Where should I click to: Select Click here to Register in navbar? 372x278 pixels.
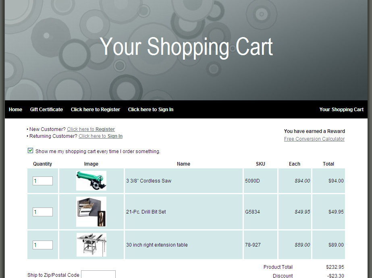tap(96, 110)
